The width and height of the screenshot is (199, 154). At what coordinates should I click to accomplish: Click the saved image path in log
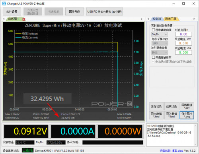point(169,134)
